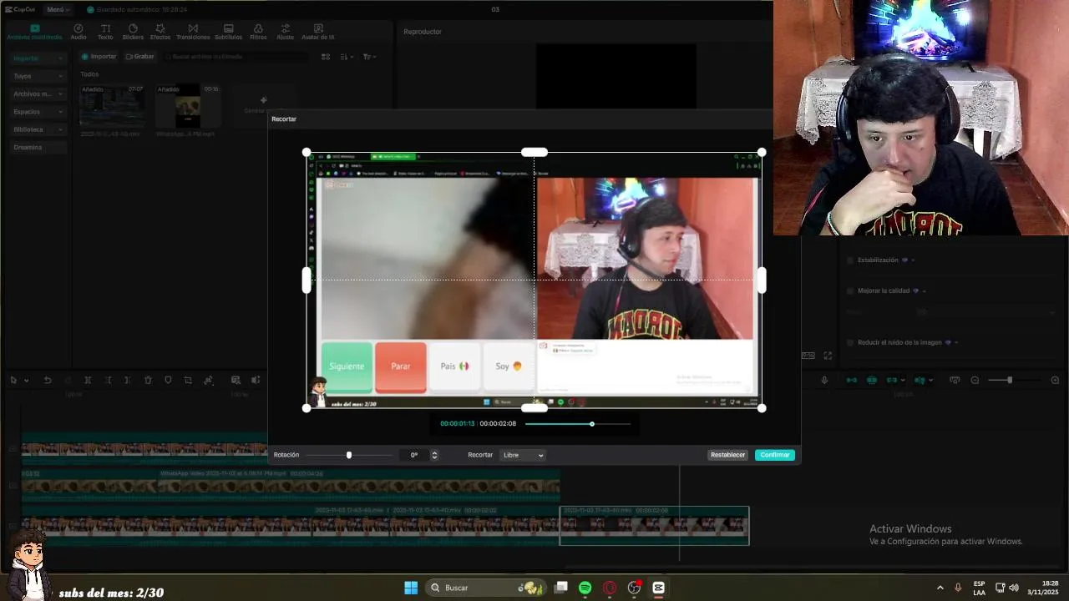Click the media search field
Image resolution: width=1069 pixels, height=601 pixels.
click(x=236, y=57)
